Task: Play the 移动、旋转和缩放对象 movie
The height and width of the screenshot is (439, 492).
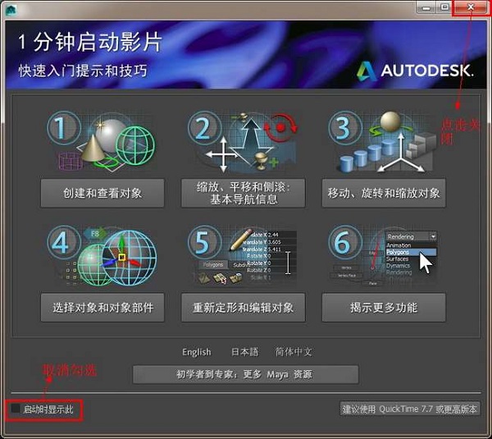Action: point(384,193)
